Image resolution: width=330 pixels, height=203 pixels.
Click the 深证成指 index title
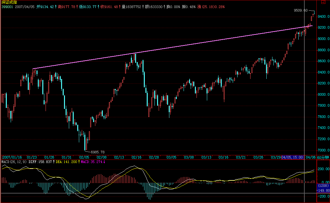[8, 2]
